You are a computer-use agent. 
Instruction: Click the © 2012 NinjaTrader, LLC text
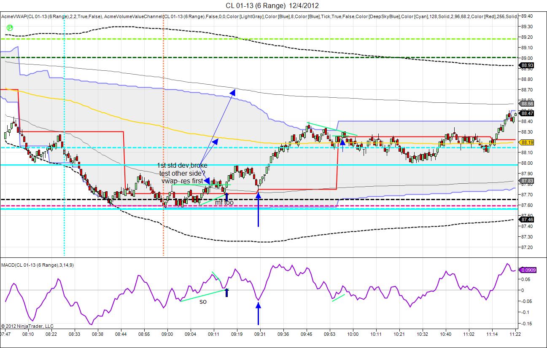point(27,326)
